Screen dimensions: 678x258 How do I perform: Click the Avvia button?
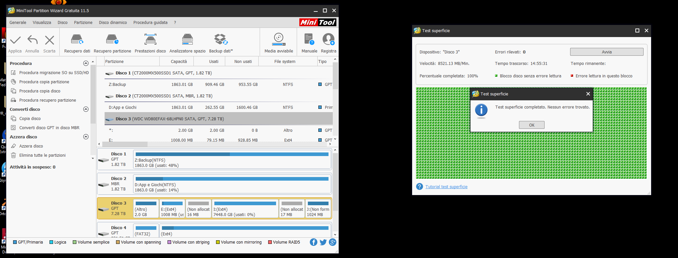pos(607,52)
